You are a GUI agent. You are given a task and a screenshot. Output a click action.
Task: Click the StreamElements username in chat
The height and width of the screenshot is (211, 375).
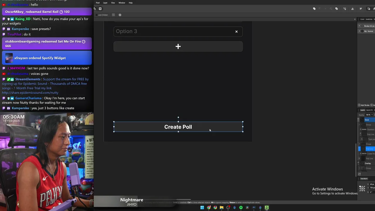[28, 79]
